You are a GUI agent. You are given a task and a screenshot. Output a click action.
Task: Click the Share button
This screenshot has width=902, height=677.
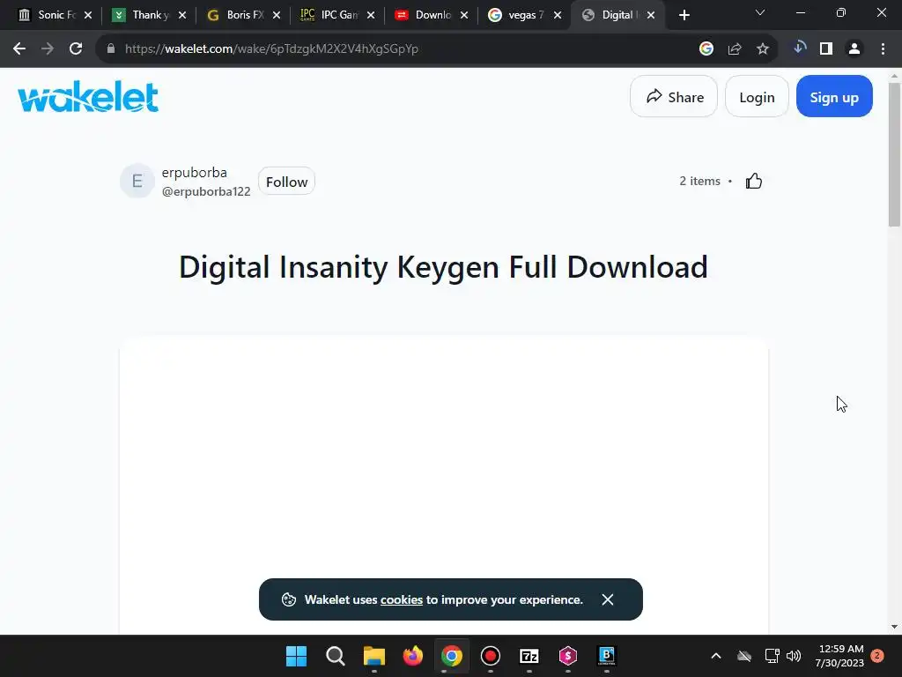click(674, 97)
